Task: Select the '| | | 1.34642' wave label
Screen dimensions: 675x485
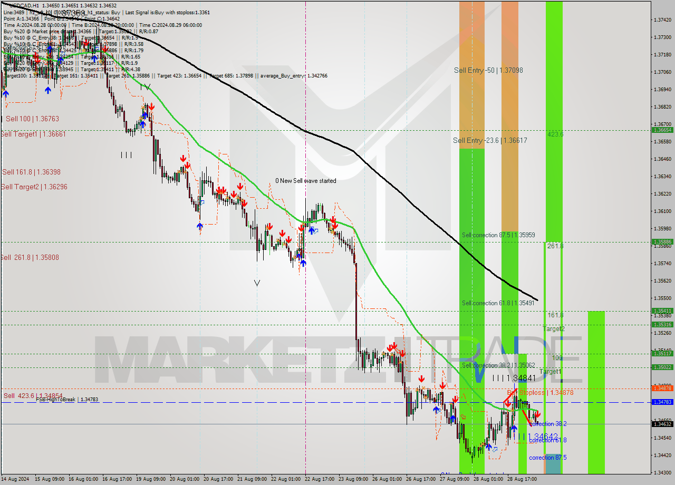Action: coord(538,437)
